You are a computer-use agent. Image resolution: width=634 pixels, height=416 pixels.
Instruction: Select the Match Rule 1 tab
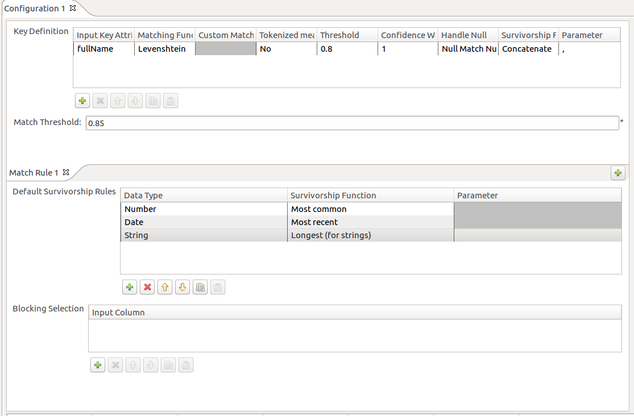click(34, 173)
